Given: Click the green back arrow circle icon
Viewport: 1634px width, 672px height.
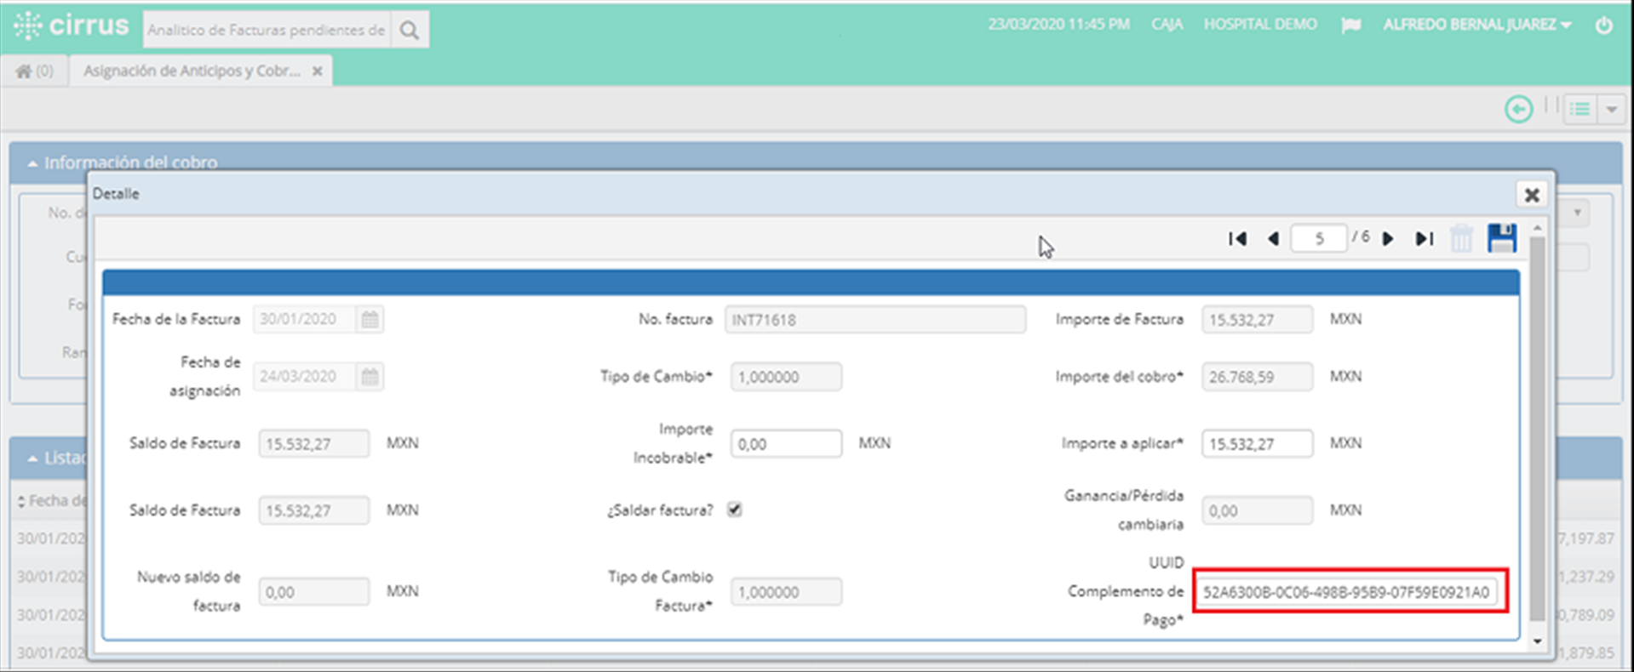Looking at the screenshot, I should point(1518,109).
